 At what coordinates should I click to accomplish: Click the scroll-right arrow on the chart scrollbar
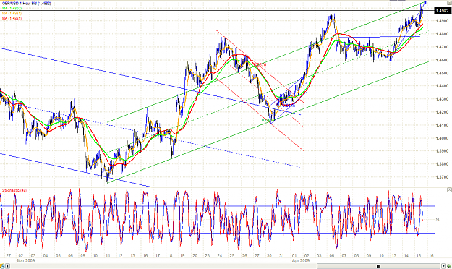point(443,266)
